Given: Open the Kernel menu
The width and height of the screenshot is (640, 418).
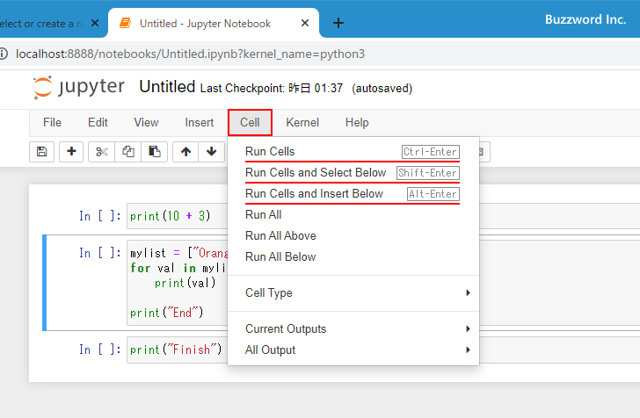Looking at the screenshot, I should [302, 122].
